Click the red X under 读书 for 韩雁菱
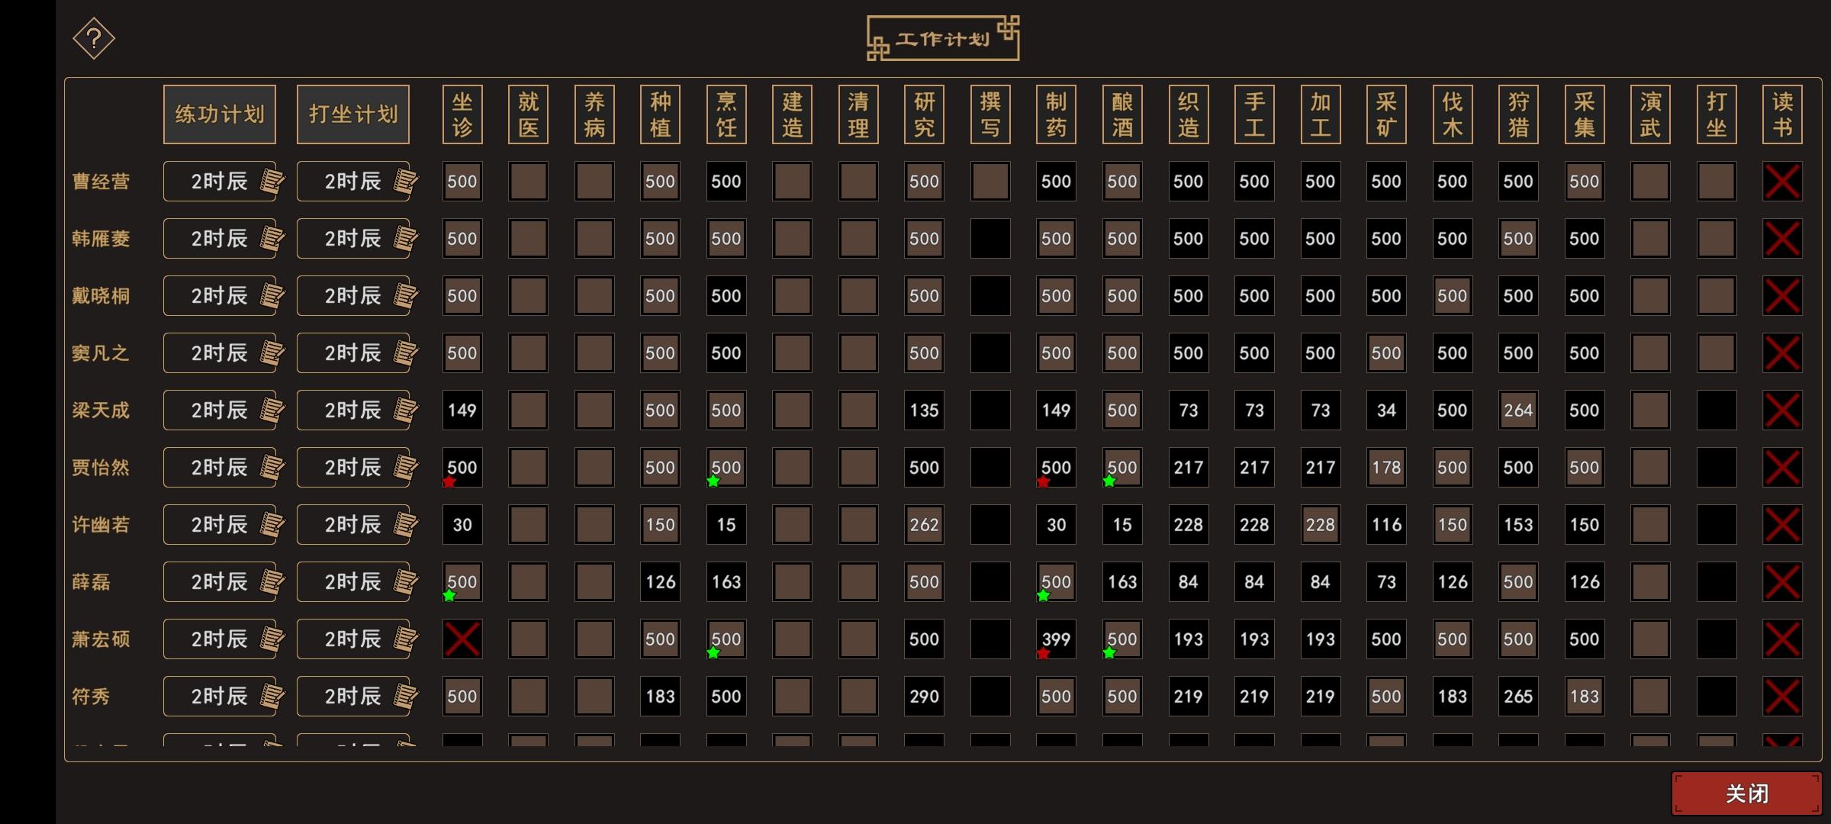The width and height of the screenshot is (1831, 824). [x=1782, y=239]
